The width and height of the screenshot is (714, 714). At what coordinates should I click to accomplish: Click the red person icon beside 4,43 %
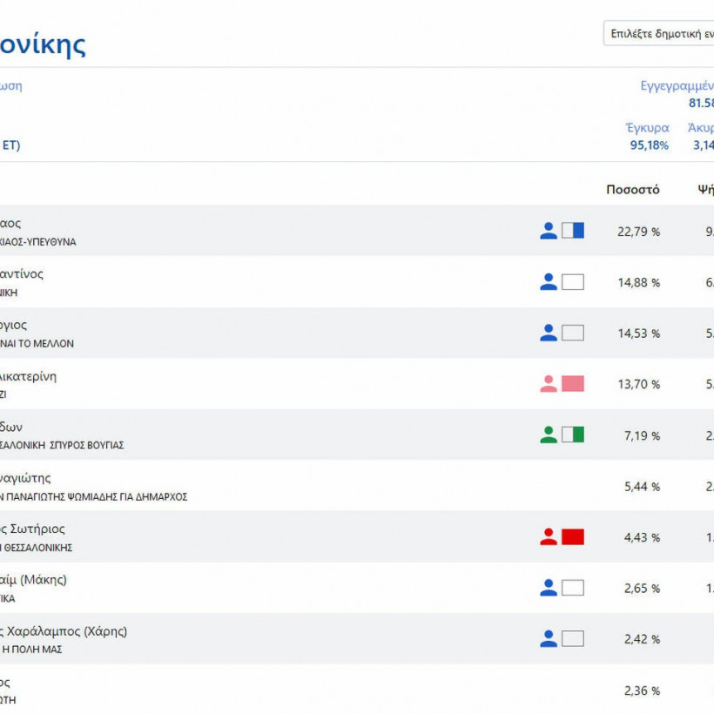point(549,537)
